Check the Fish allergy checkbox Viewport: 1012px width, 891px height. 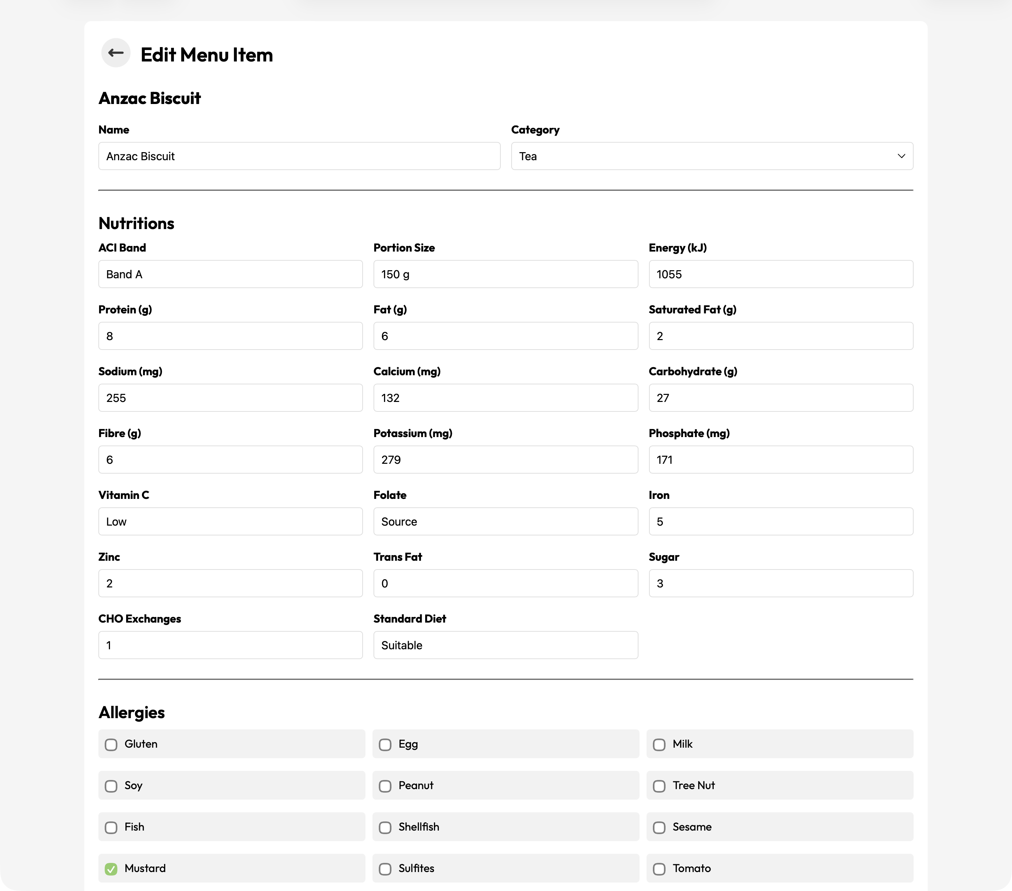111,828
